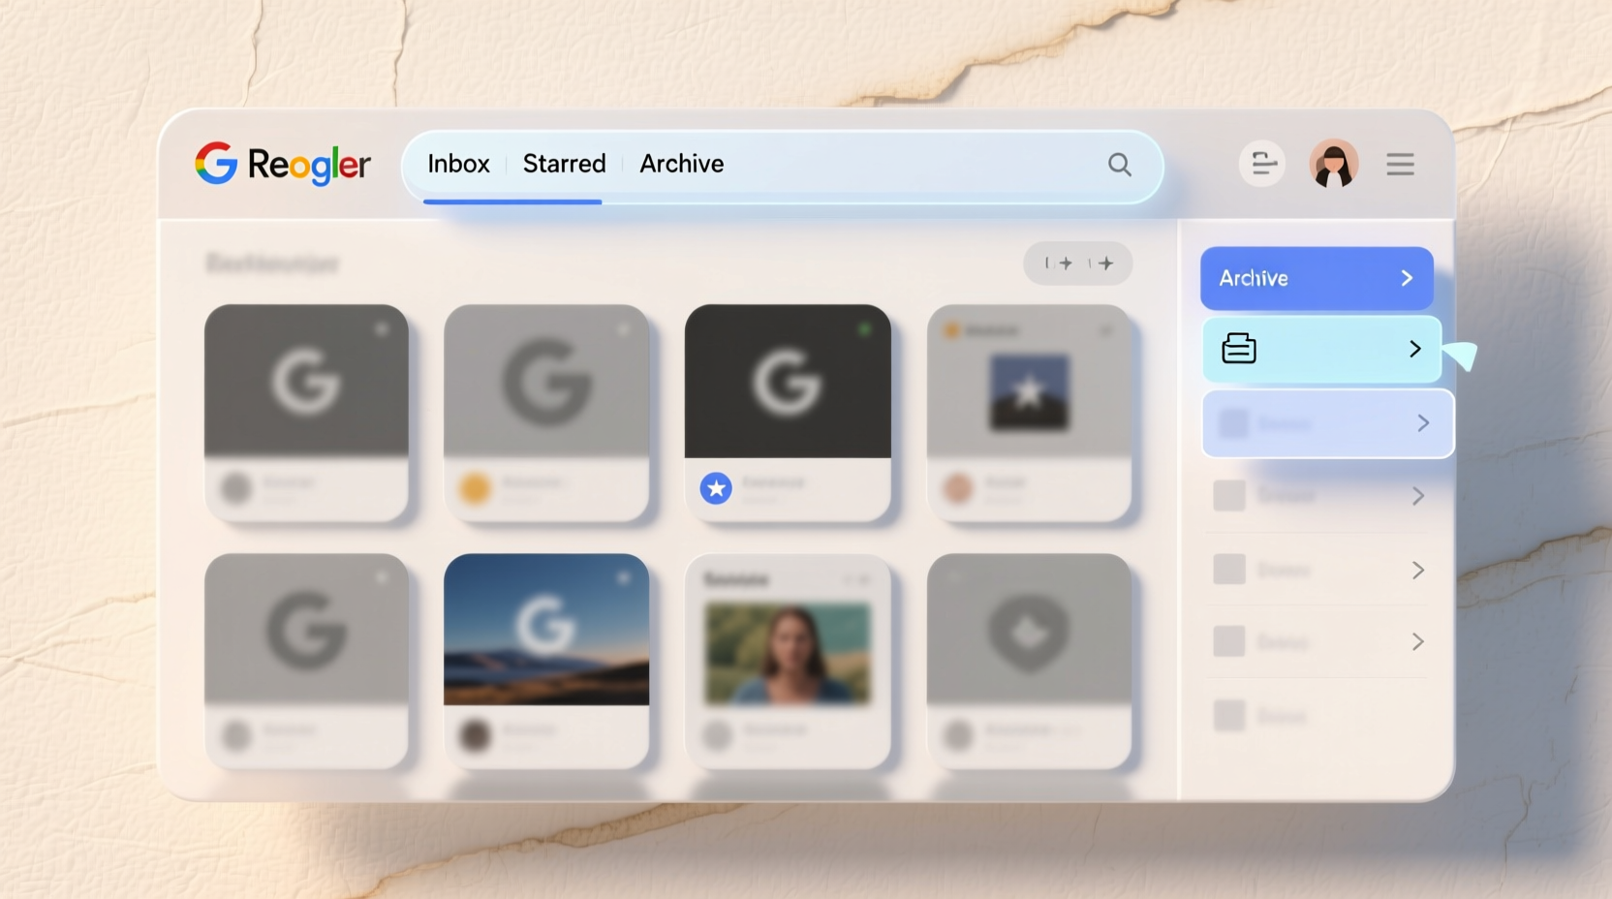Select the printer icon in sidebar
The height and width of the screenshot is (899, 1612).
[x=1239, y=348]
